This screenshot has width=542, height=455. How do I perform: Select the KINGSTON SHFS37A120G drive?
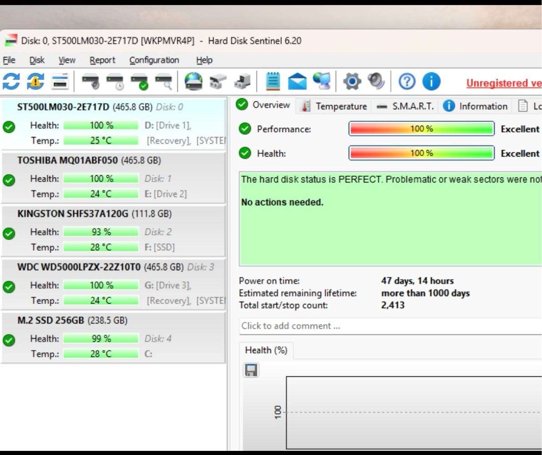[x=114, y=230]
